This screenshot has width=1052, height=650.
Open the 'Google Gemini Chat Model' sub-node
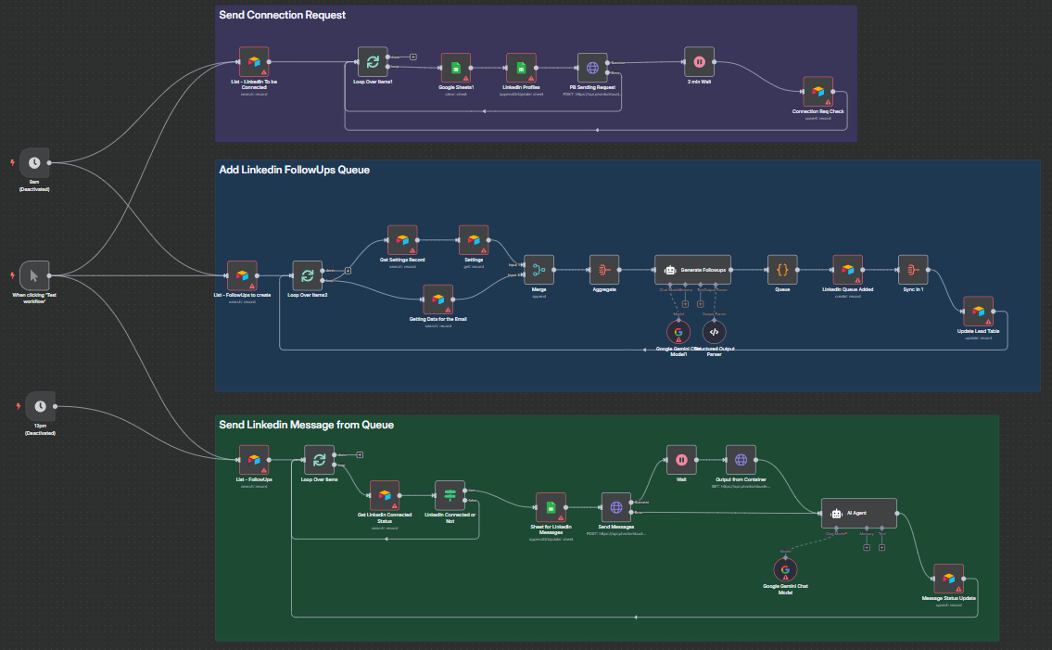tap(785, 570)
